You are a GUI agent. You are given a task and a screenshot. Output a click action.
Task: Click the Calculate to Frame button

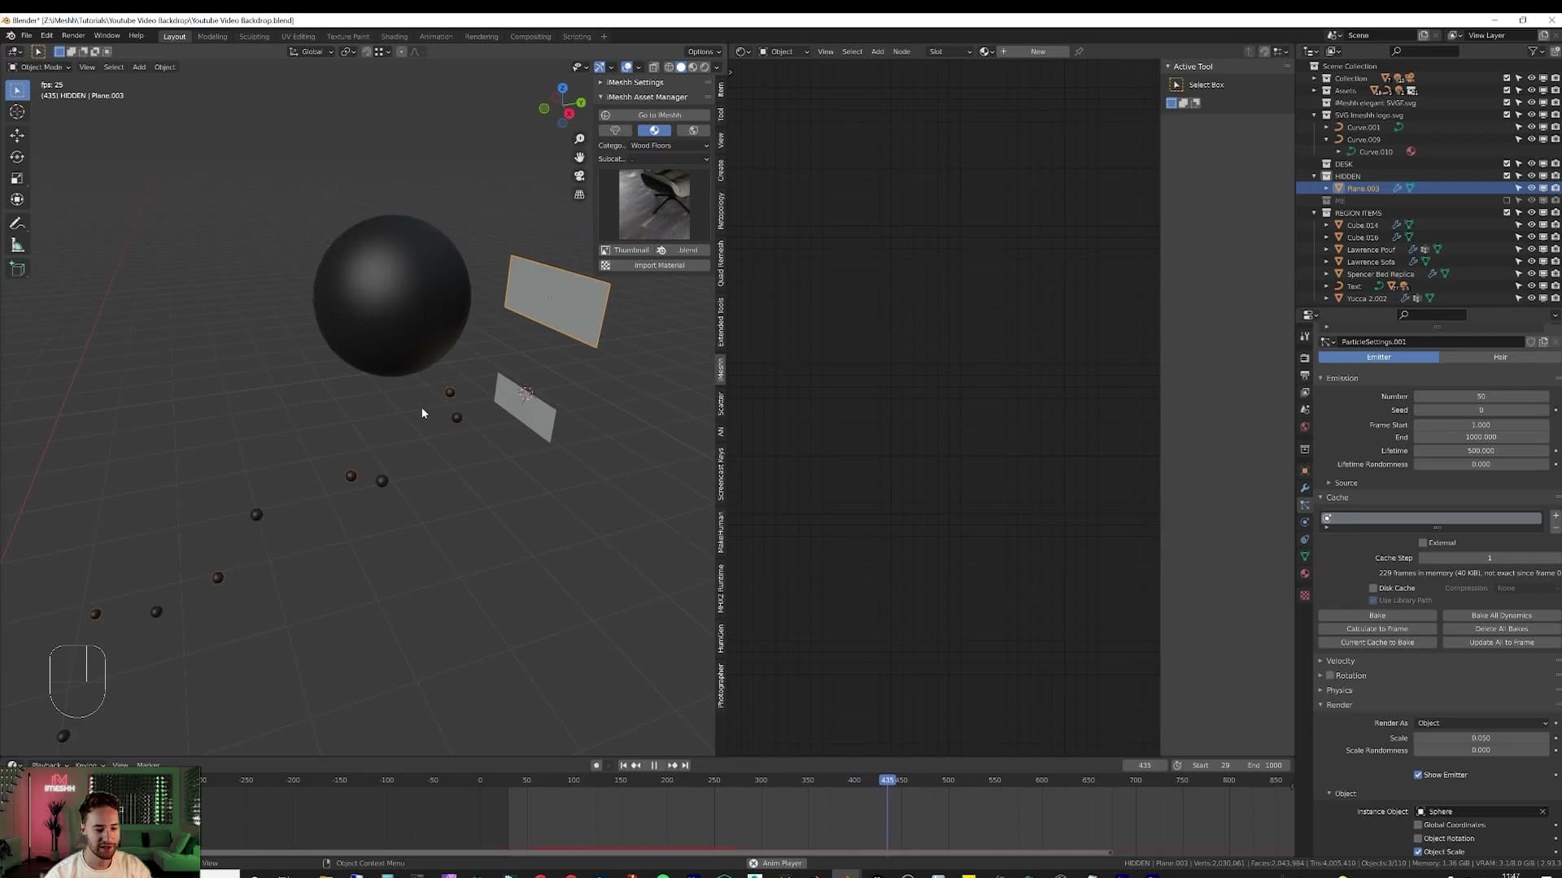point(1377,628)
